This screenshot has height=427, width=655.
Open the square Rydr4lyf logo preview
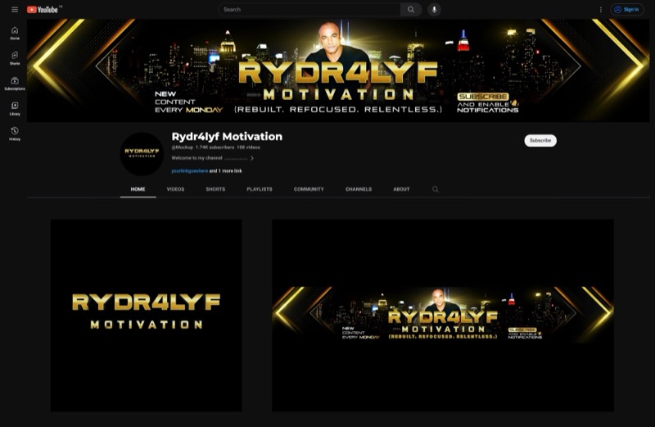147,316
